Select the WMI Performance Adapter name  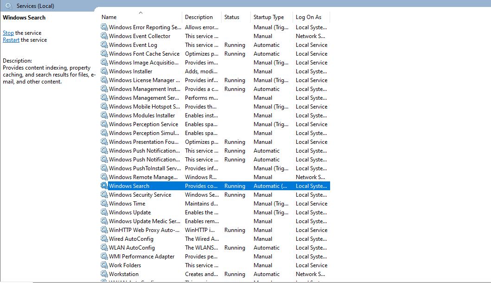[x=141, y=257]
